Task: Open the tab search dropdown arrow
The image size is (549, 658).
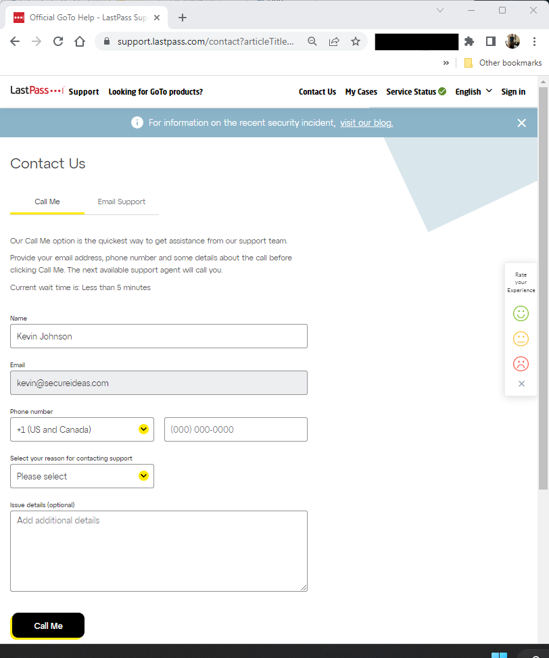Action: 440,11
